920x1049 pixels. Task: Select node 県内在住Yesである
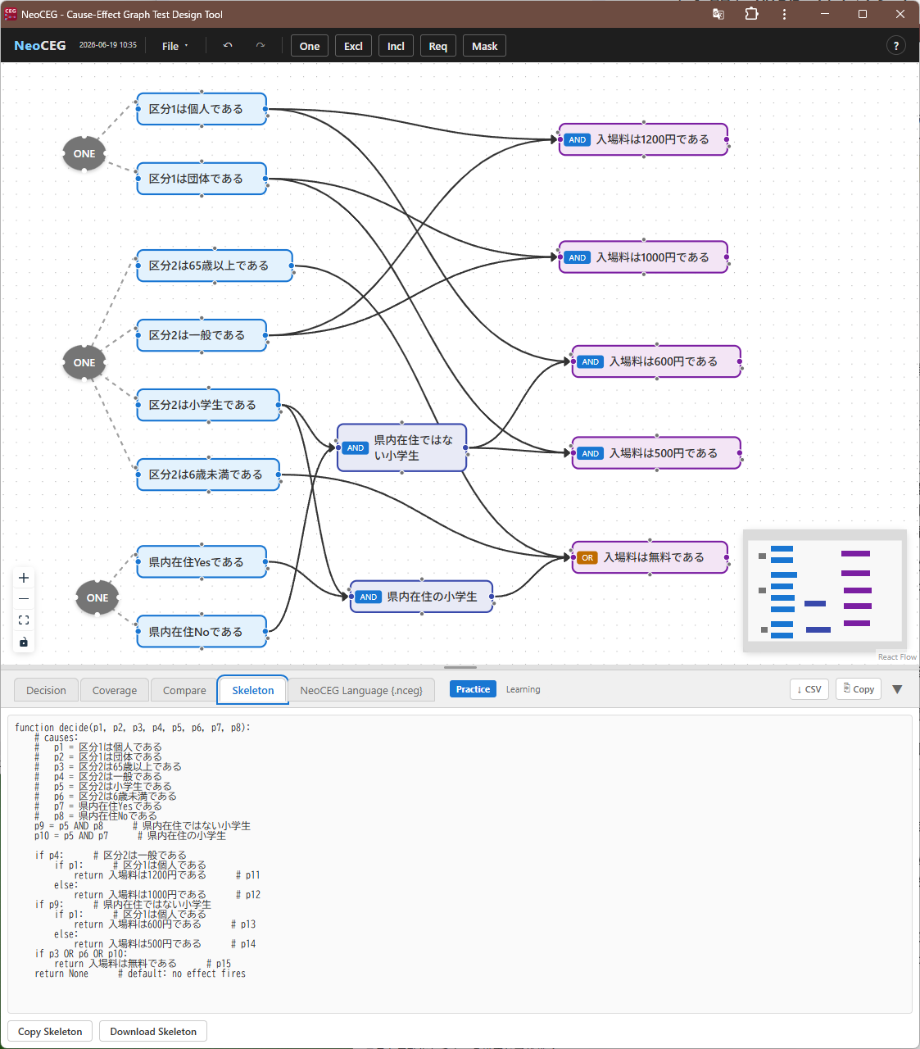pyautogui.click(x=202, y=562)
